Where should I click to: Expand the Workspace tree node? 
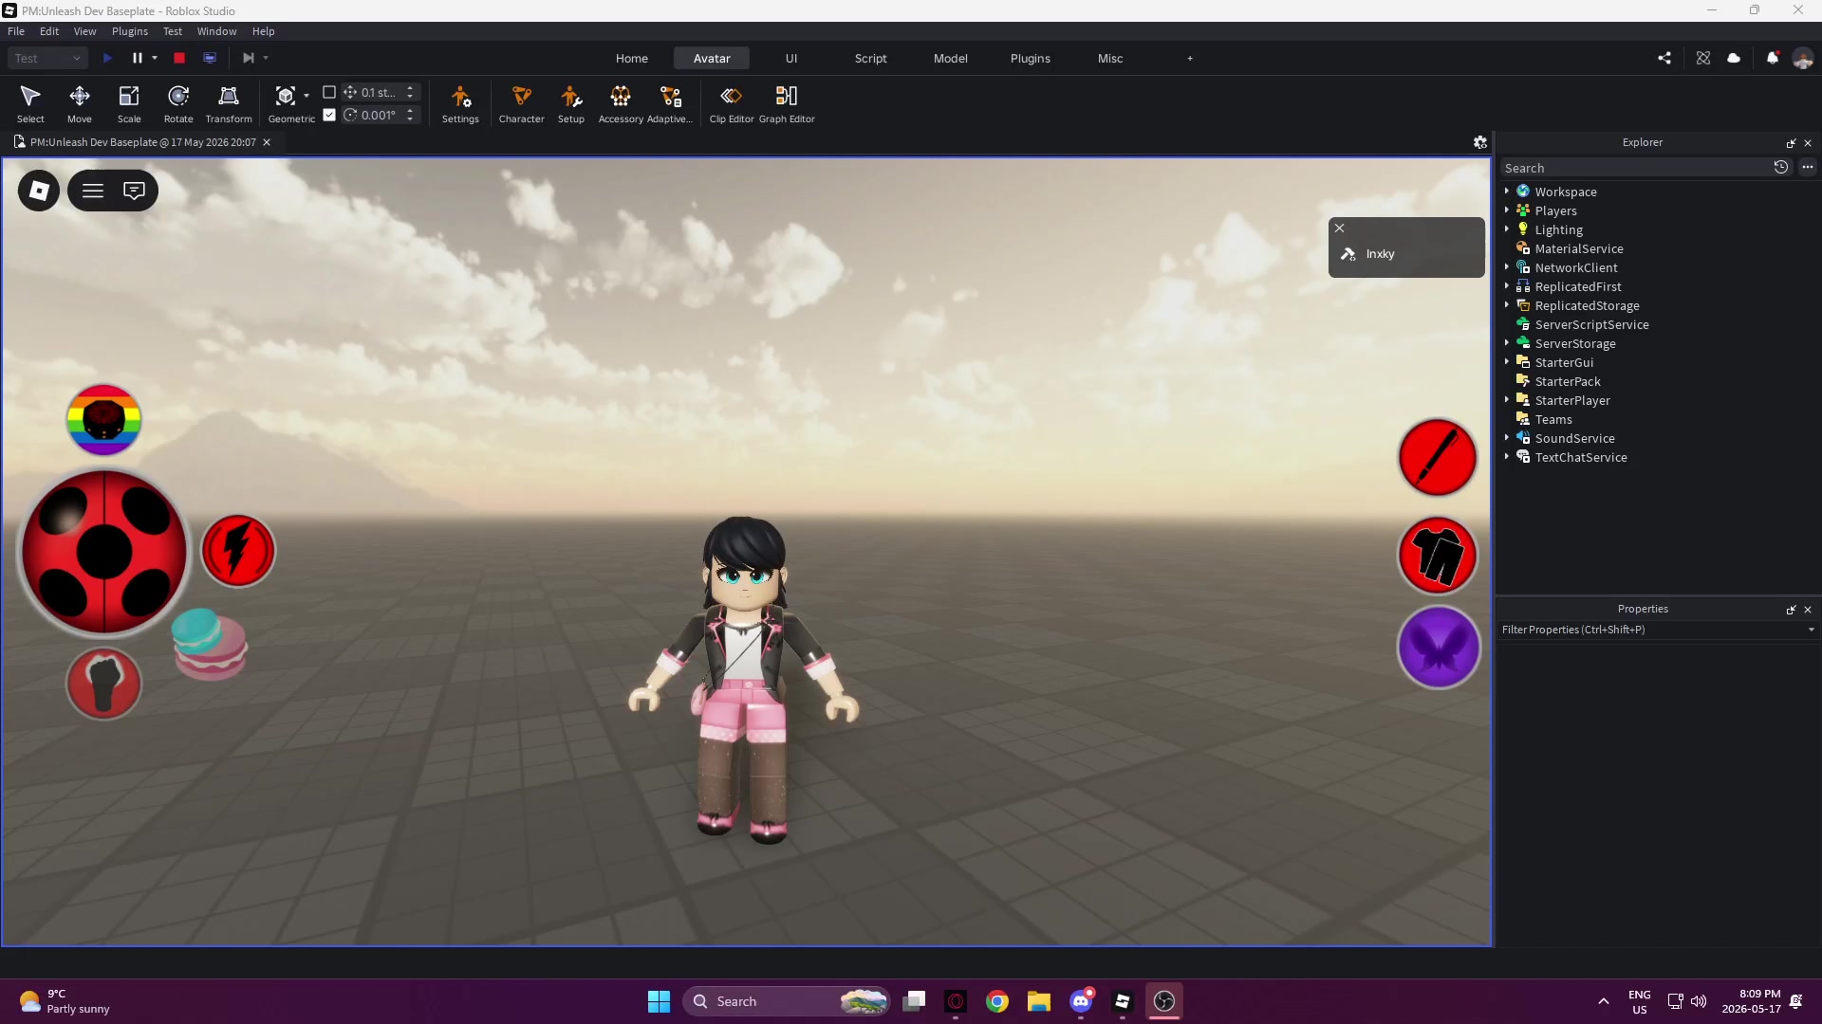[1507, 192]
